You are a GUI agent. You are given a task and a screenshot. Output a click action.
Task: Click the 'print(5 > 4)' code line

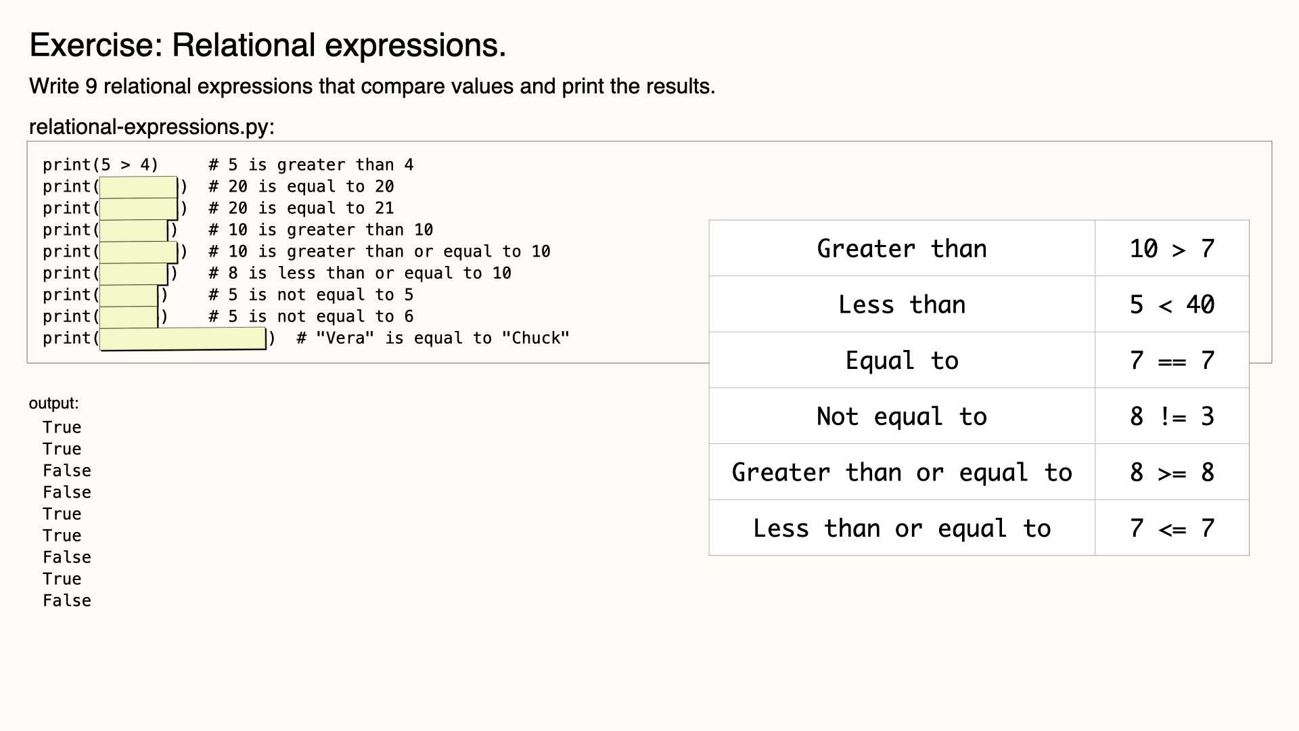[100, 165]
